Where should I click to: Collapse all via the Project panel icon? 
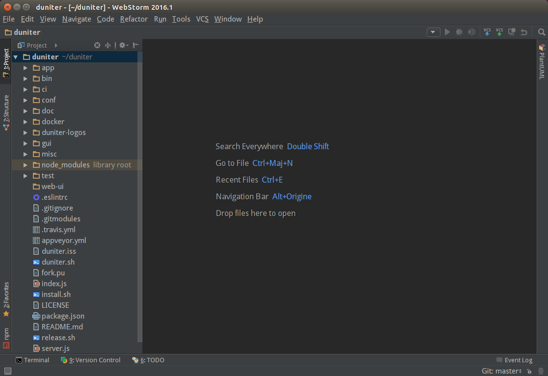point(108,45)
